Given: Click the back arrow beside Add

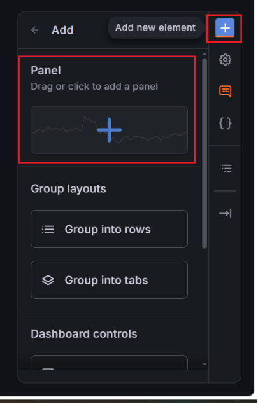Looking at the screenshot, I should 34,30.
